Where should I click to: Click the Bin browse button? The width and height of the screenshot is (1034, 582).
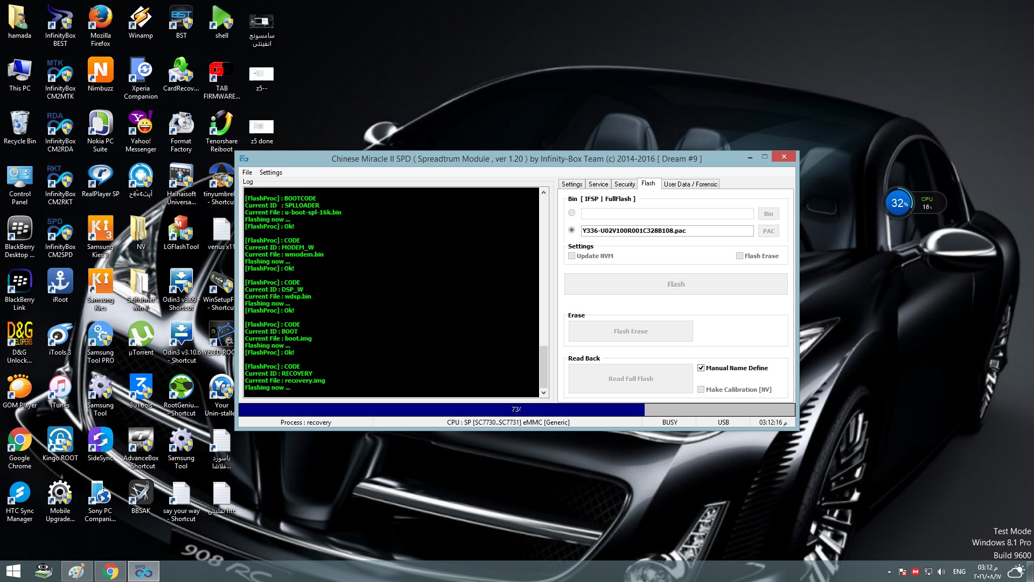768,214
